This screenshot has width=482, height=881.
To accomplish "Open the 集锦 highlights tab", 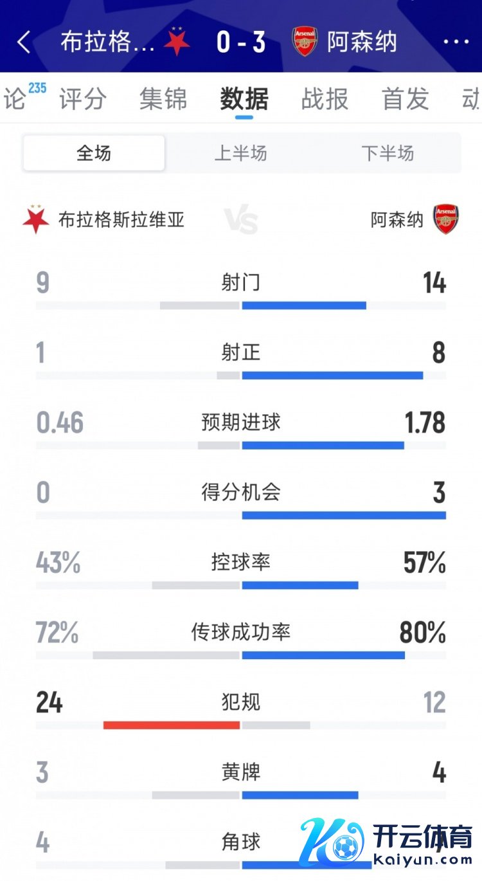I will (x=163, y=100).
